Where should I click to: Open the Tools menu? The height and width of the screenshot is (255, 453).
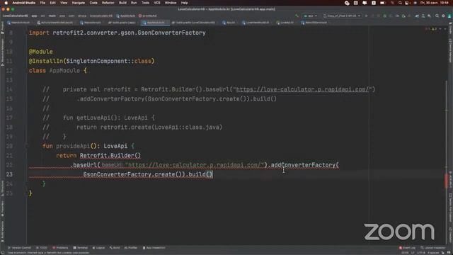[145, 3]
